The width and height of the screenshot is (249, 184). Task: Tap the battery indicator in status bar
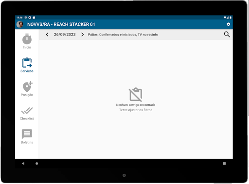(x=231, y=17)
